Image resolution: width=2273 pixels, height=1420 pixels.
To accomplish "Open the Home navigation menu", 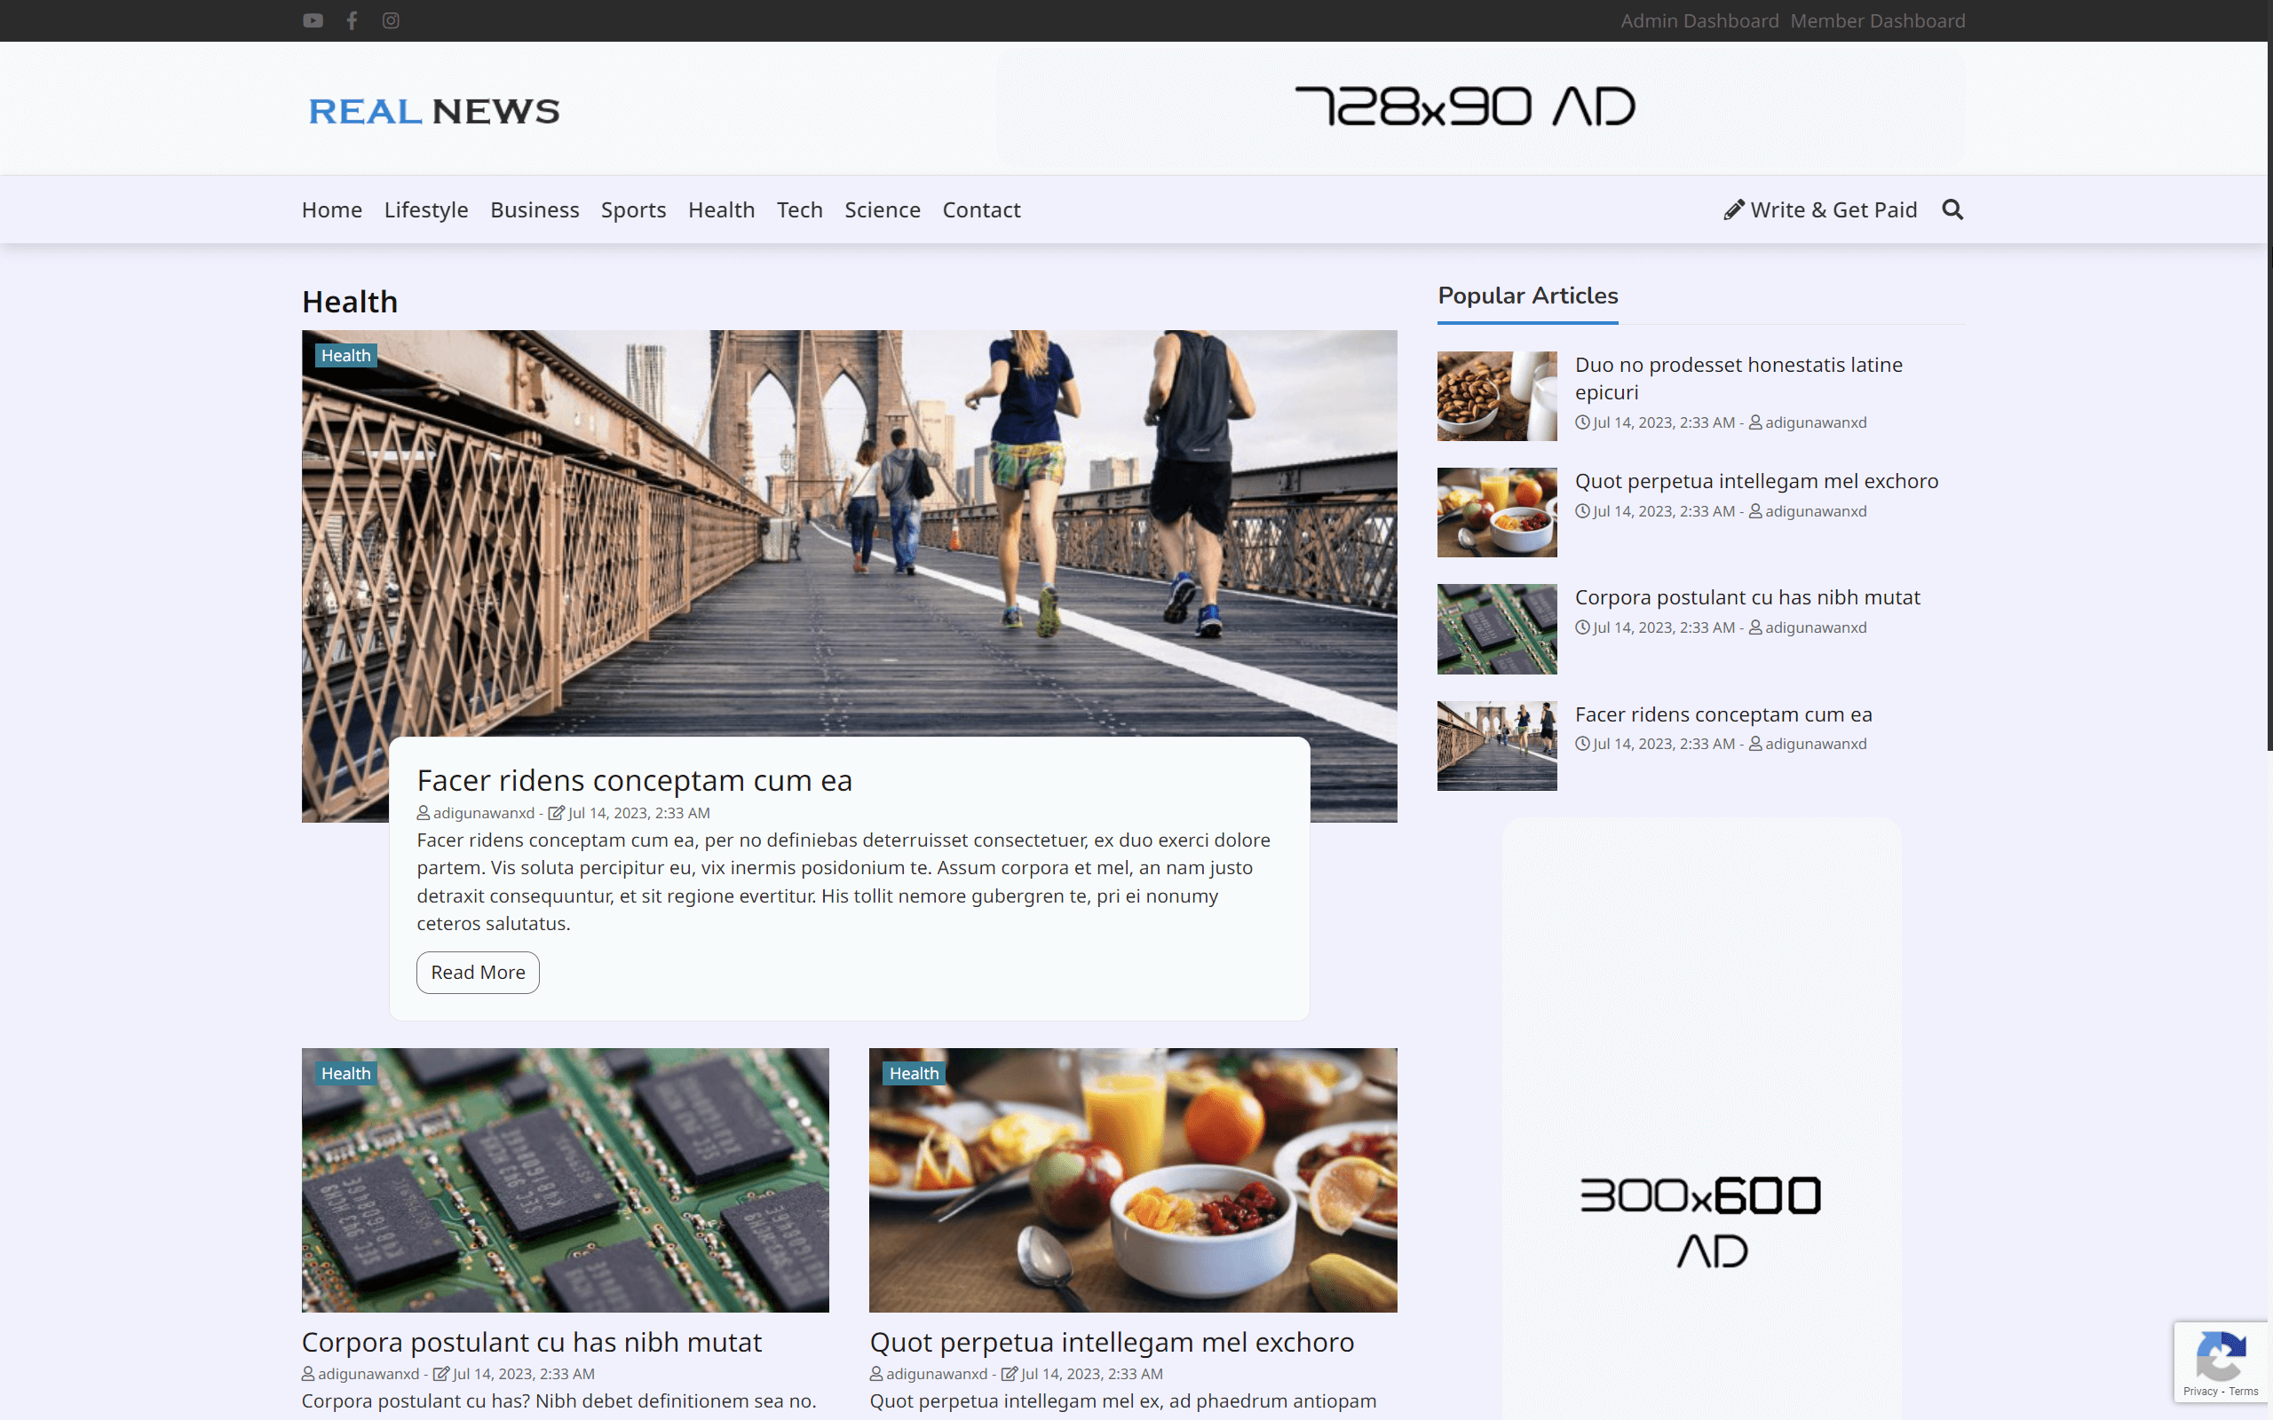I will [x=331, y=209].
